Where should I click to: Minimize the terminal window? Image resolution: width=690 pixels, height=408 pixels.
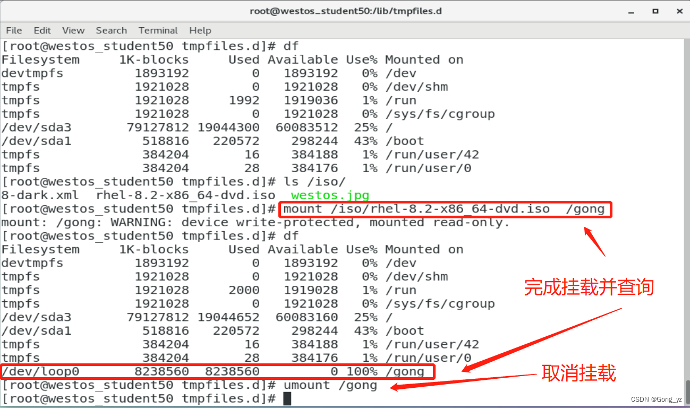631,11
